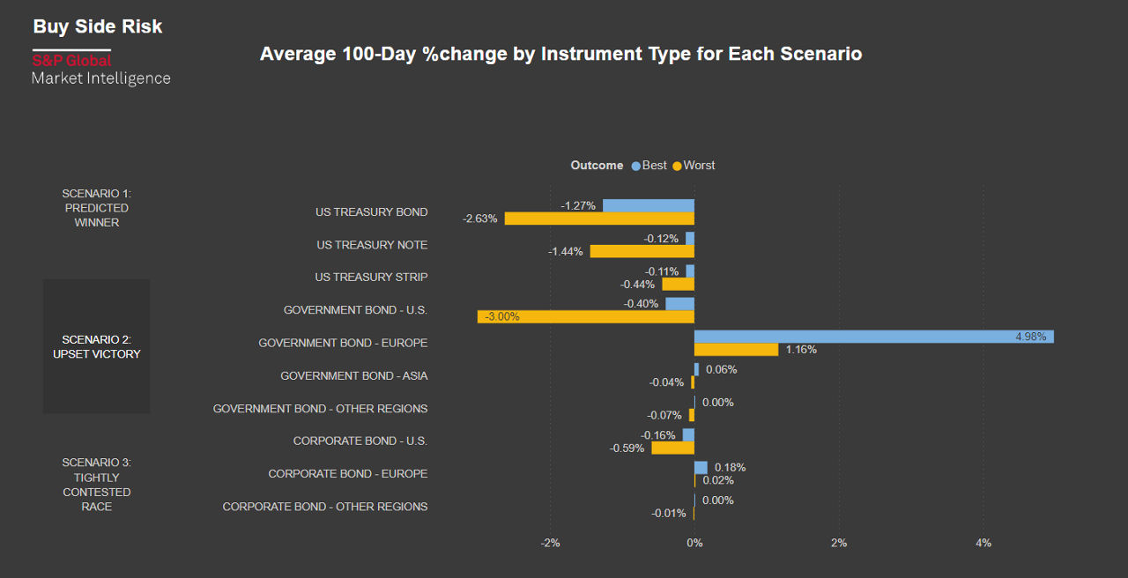This screenshot has width=1128, height=578.
Task: Click the chart title text
Action: click(x=560, y=54)
